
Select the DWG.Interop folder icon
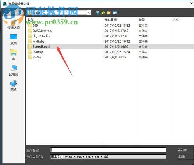click(30, 31)
